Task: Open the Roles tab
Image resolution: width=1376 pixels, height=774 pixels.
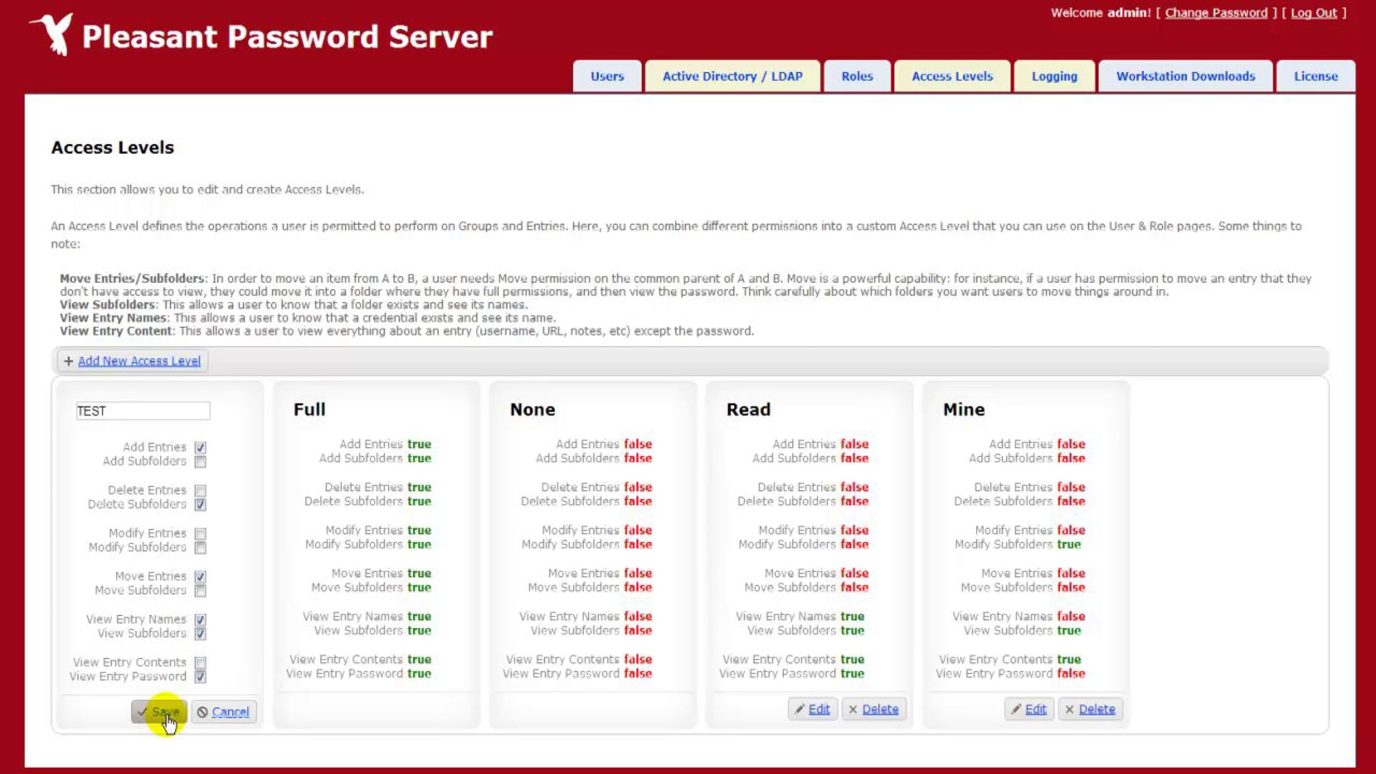Action: pyautogui.click(x=857, y=76)
